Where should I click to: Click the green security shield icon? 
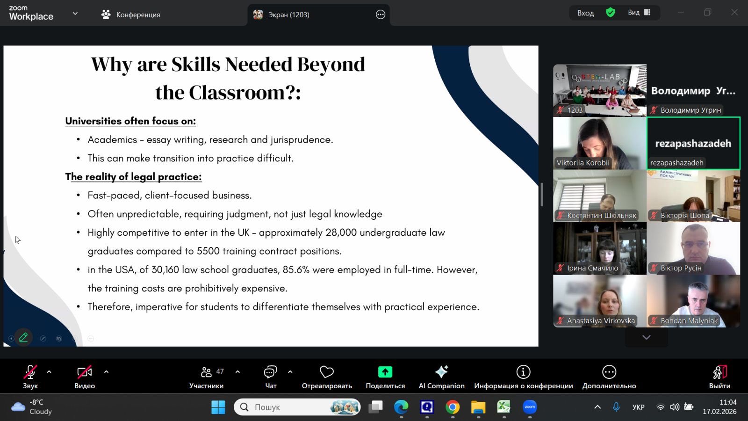[611, 13]
